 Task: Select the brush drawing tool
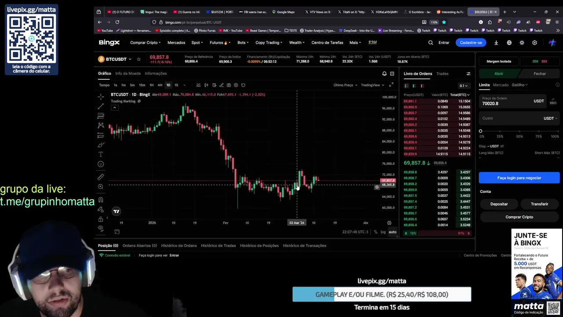click(101, 145)
